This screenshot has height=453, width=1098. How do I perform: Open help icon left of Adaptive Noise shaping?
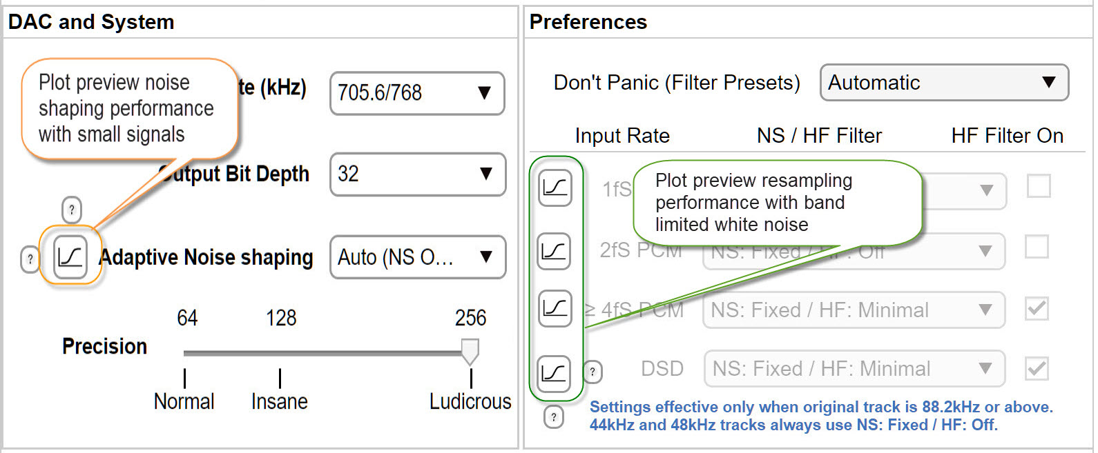tap(30, 259)
